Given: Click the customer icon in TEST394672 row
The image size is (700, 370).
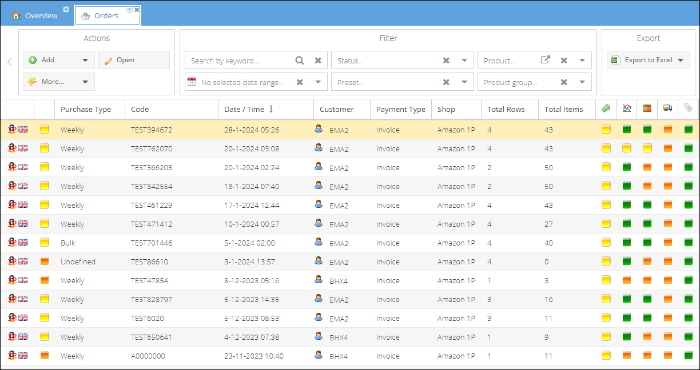Looking at the screenshot, I should [x=319, y=129].
